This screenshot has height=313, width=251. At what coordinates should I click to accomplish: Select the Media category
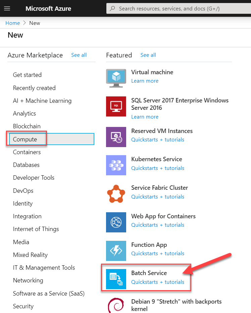pyautogui.click(x=21, y=242)
